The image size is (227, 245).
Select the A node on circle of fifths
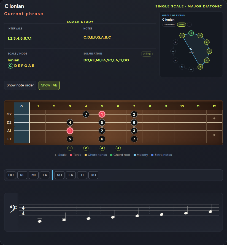coord(209,51)
